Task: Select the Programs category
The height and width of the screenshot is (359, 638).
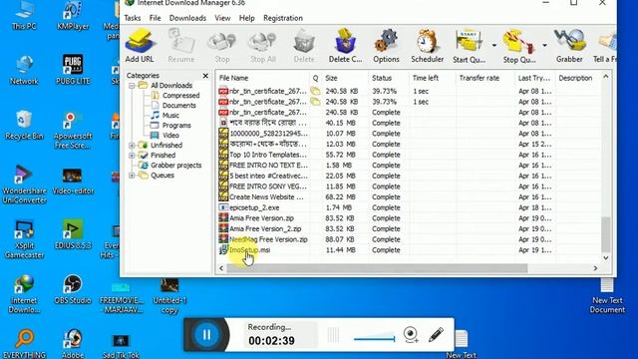Action: 176,126
